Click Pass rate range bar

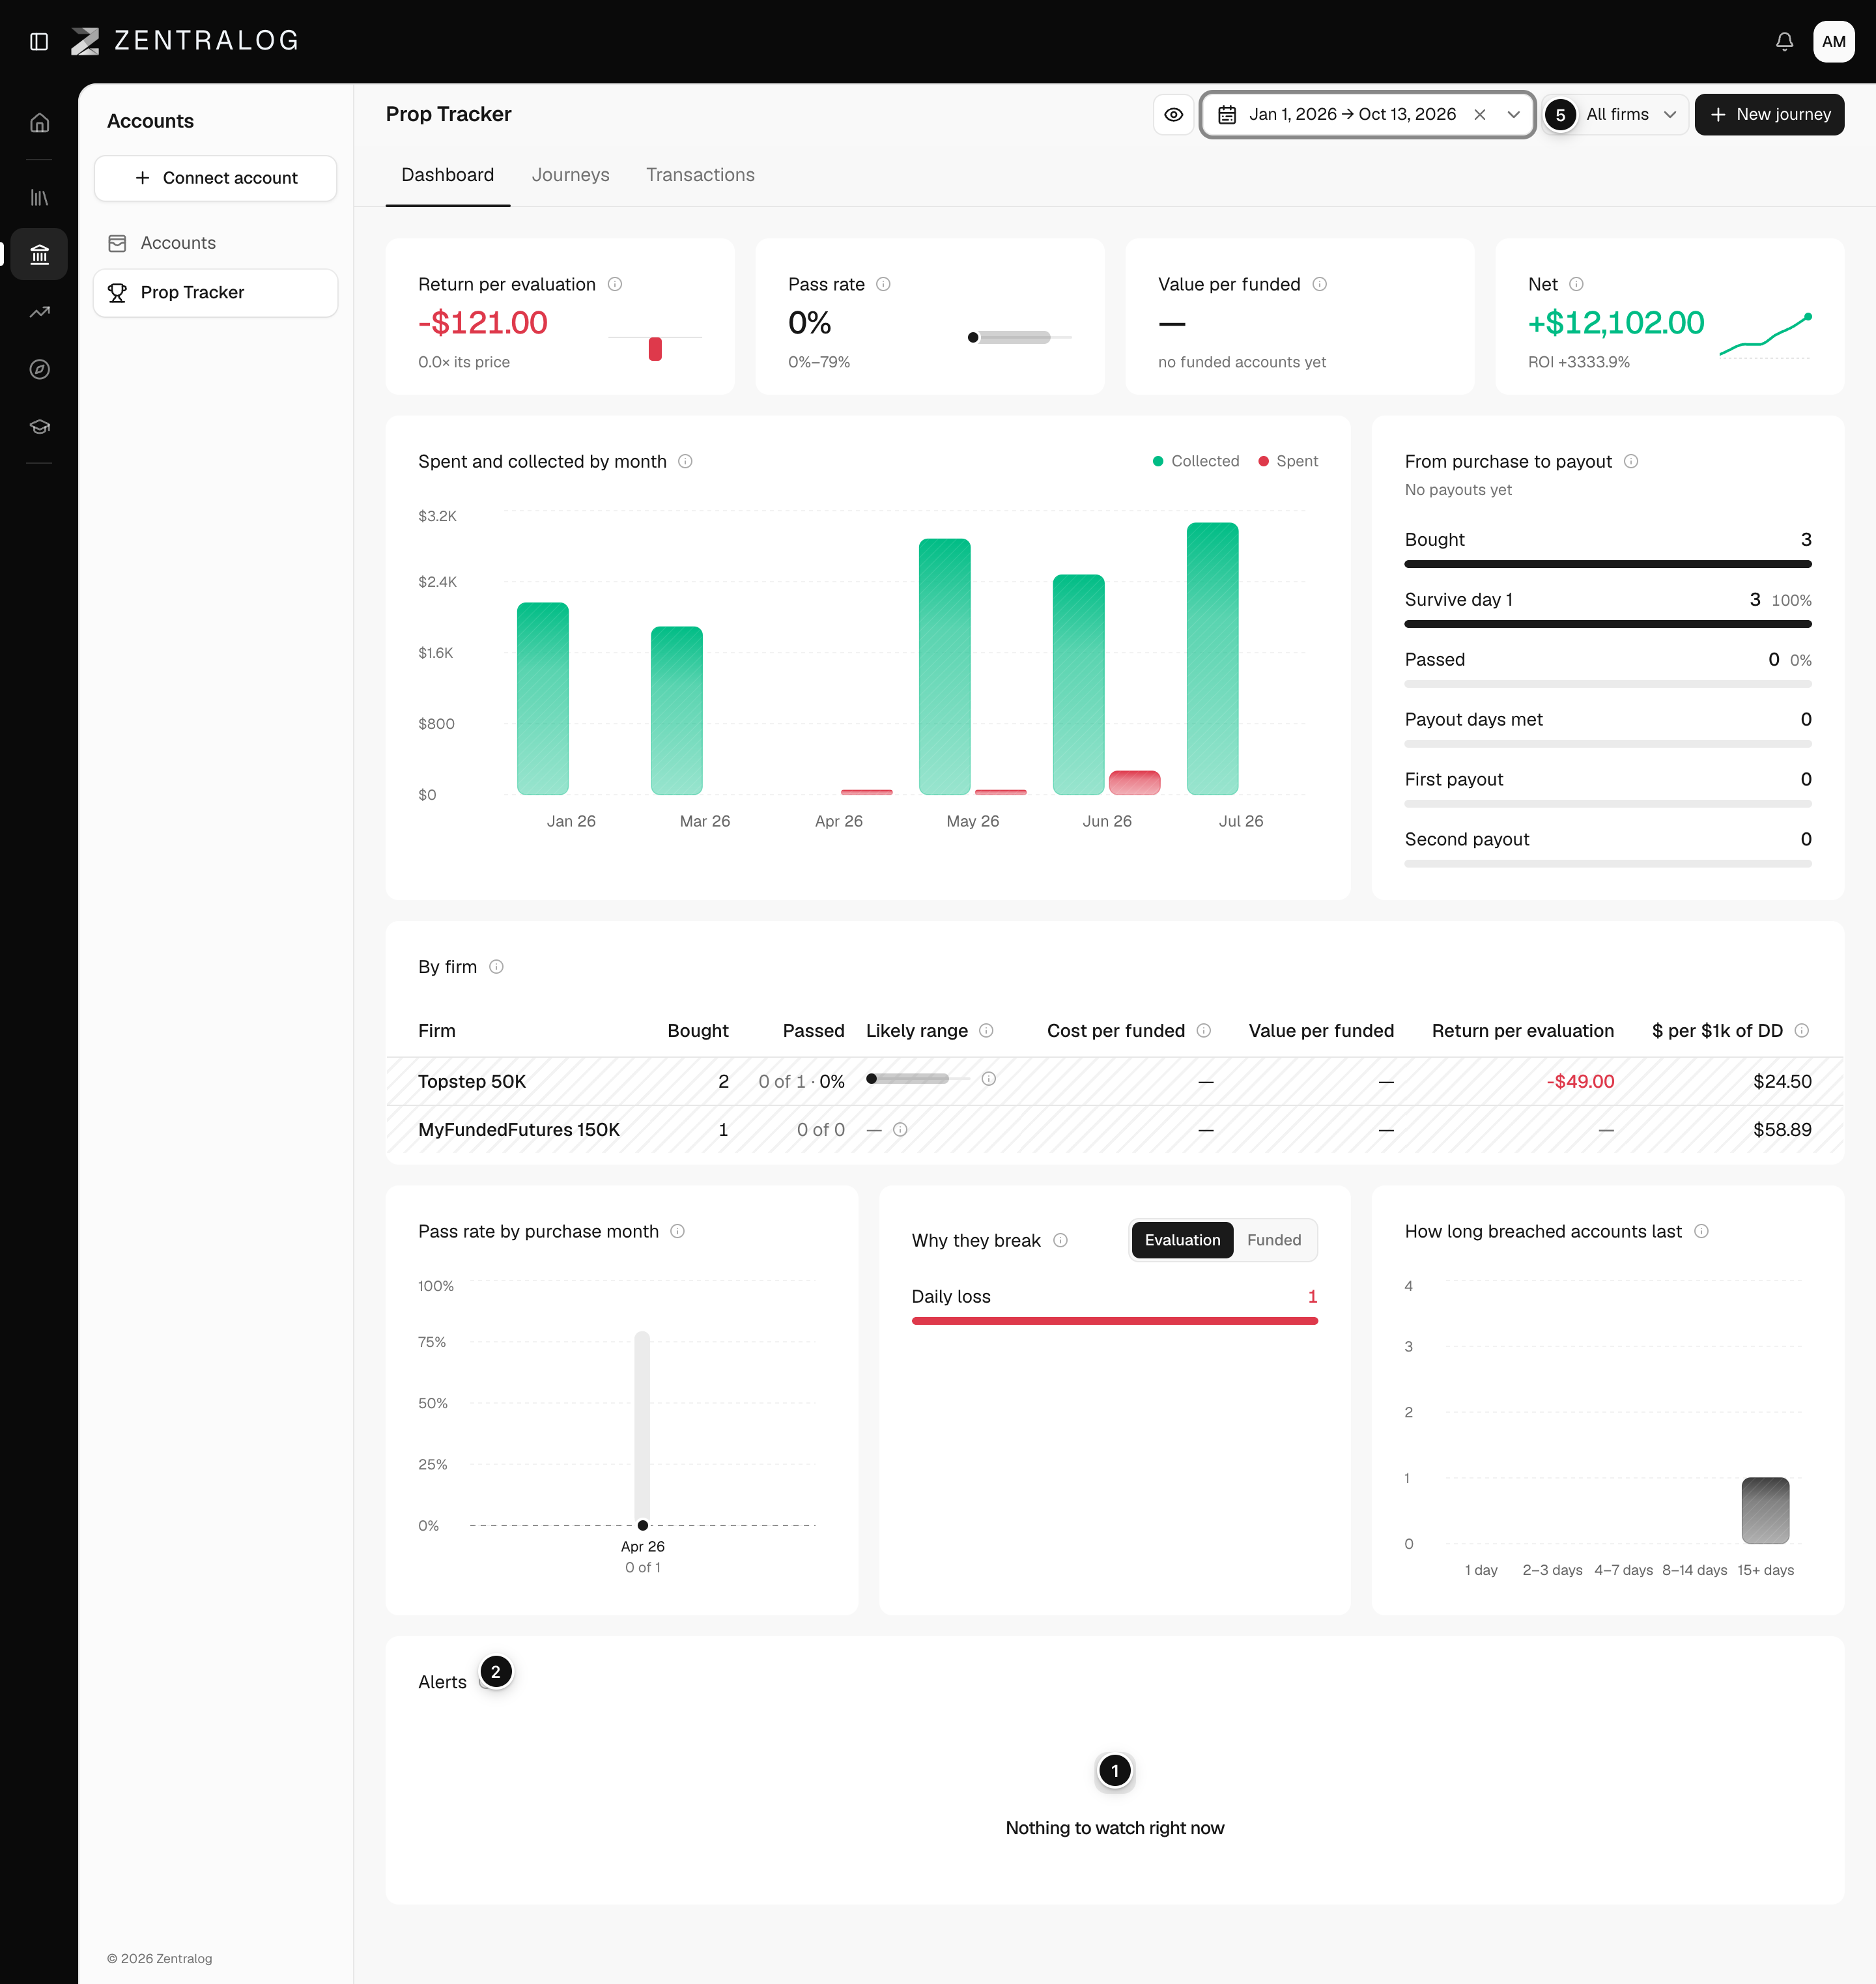coord(1020,337)
